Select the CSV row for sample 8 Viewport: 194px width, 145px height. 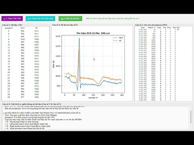(25, 39)
